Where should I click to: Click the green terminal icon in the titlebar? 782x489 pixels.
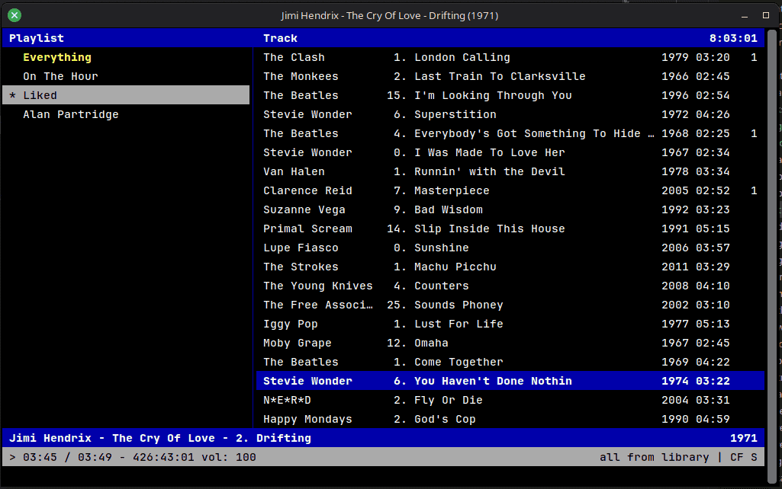tap(14, 14)
